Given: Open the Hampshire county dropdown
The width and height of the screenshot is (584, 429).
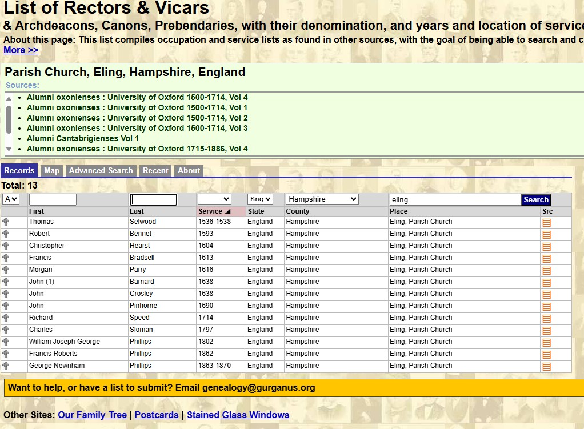Looking at the screenshot, I should [x=322, y=199].
